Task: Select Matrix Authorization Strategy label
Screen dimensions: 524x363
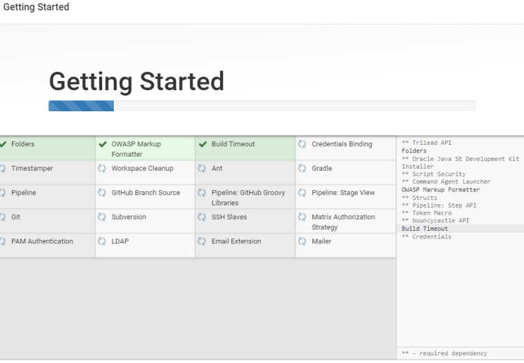Action: pos(343,222)
